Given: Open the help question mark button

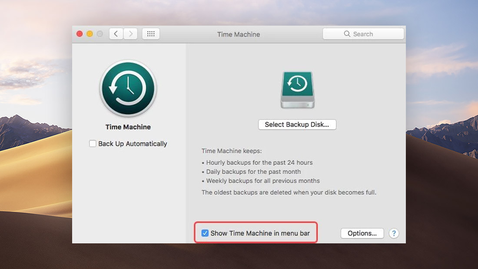Looking at the screenshot, I should click(x=394, y=233).
